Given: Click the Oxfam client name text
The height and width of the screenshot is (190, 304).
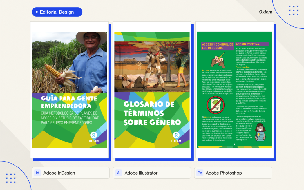Looking at the screenshot, I should (x=265, y=12).
